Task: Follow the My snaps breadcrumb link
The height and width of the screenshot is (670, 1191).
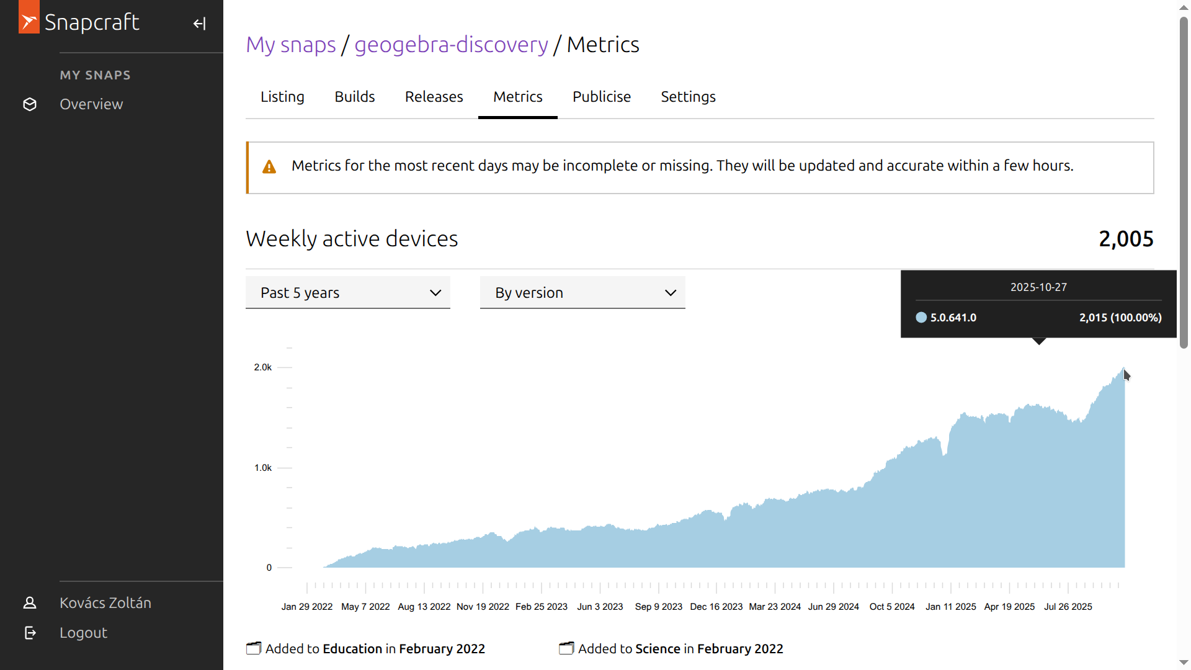Action: 290,45
